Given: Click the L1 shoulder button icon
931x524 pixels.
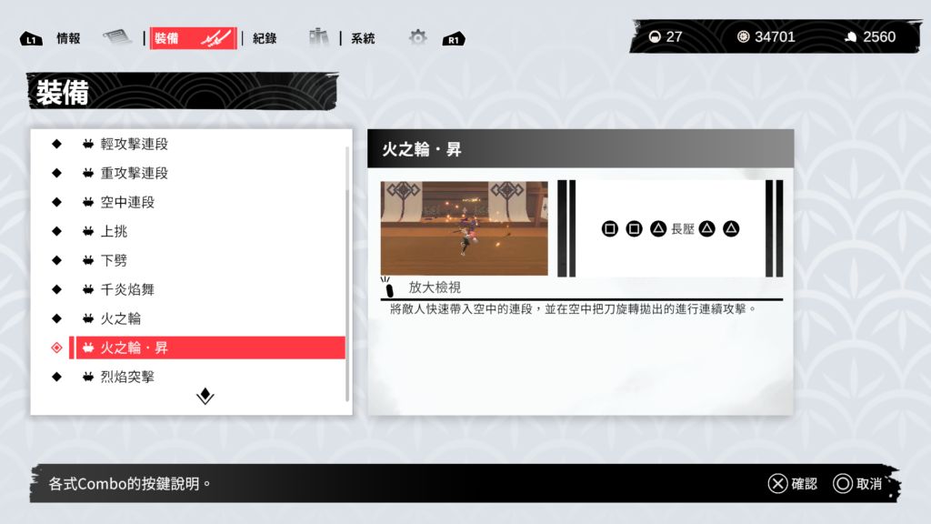Looking at the screenshot, I should pyautogui.click(x=31, y=39).
